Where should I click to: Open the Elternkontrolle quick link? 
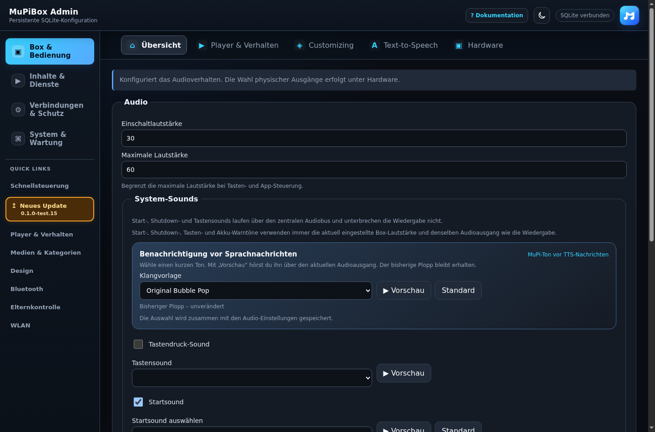pos(50,307)
